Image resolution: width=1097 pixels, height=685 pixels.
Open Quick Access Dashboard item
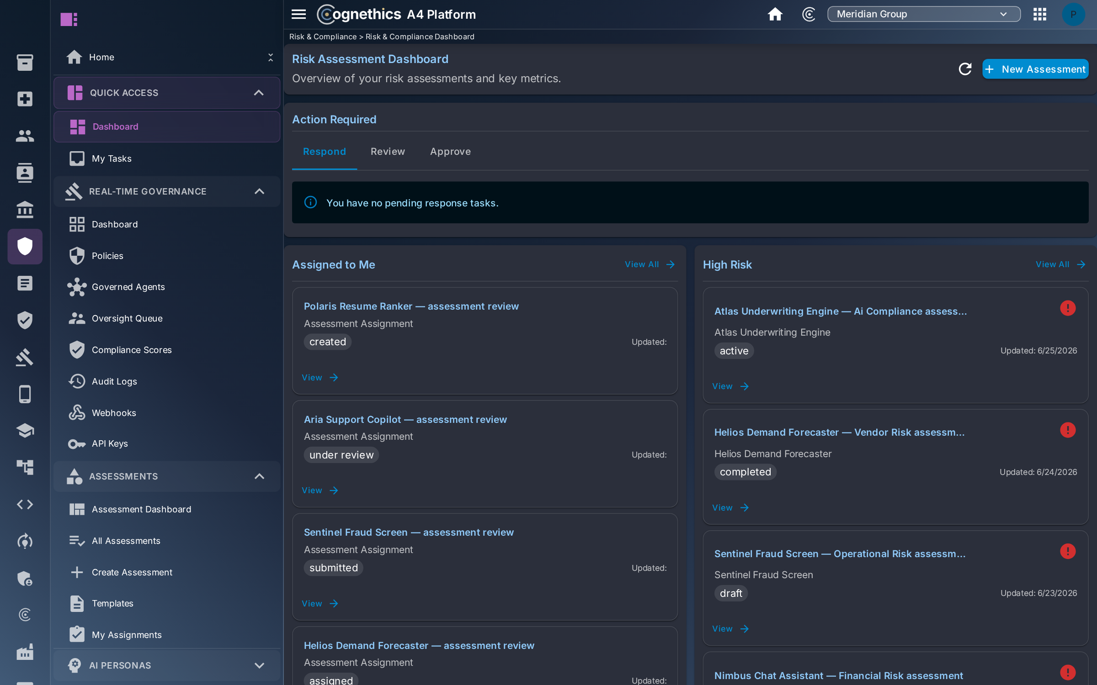pyautogui.click(x=166, y=126)
